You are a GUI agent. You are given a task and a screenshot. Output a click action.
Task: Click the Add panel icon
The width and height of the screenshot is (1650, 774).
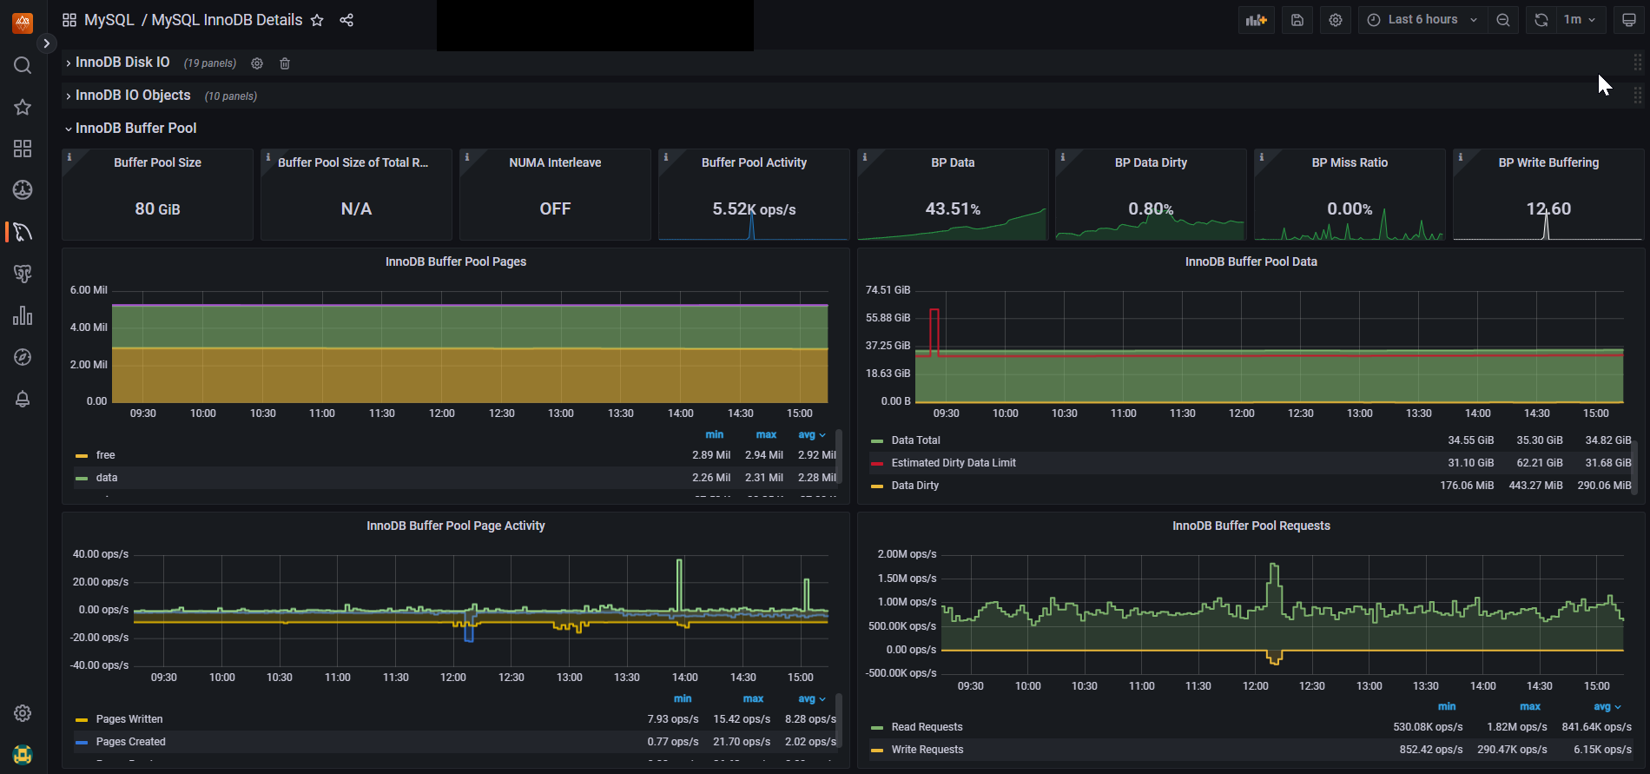click(1257, 20)
